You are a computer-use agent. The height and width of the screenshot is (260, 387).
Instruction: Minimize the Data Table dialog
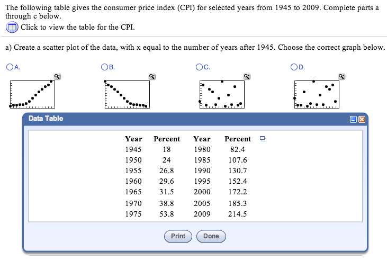click(x=353, y=119)
